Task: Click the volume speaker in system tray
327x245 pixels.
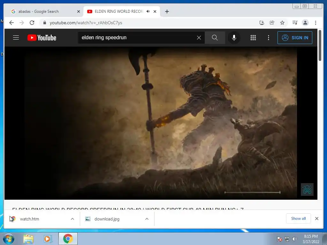Action: click(x=295, y=239)
